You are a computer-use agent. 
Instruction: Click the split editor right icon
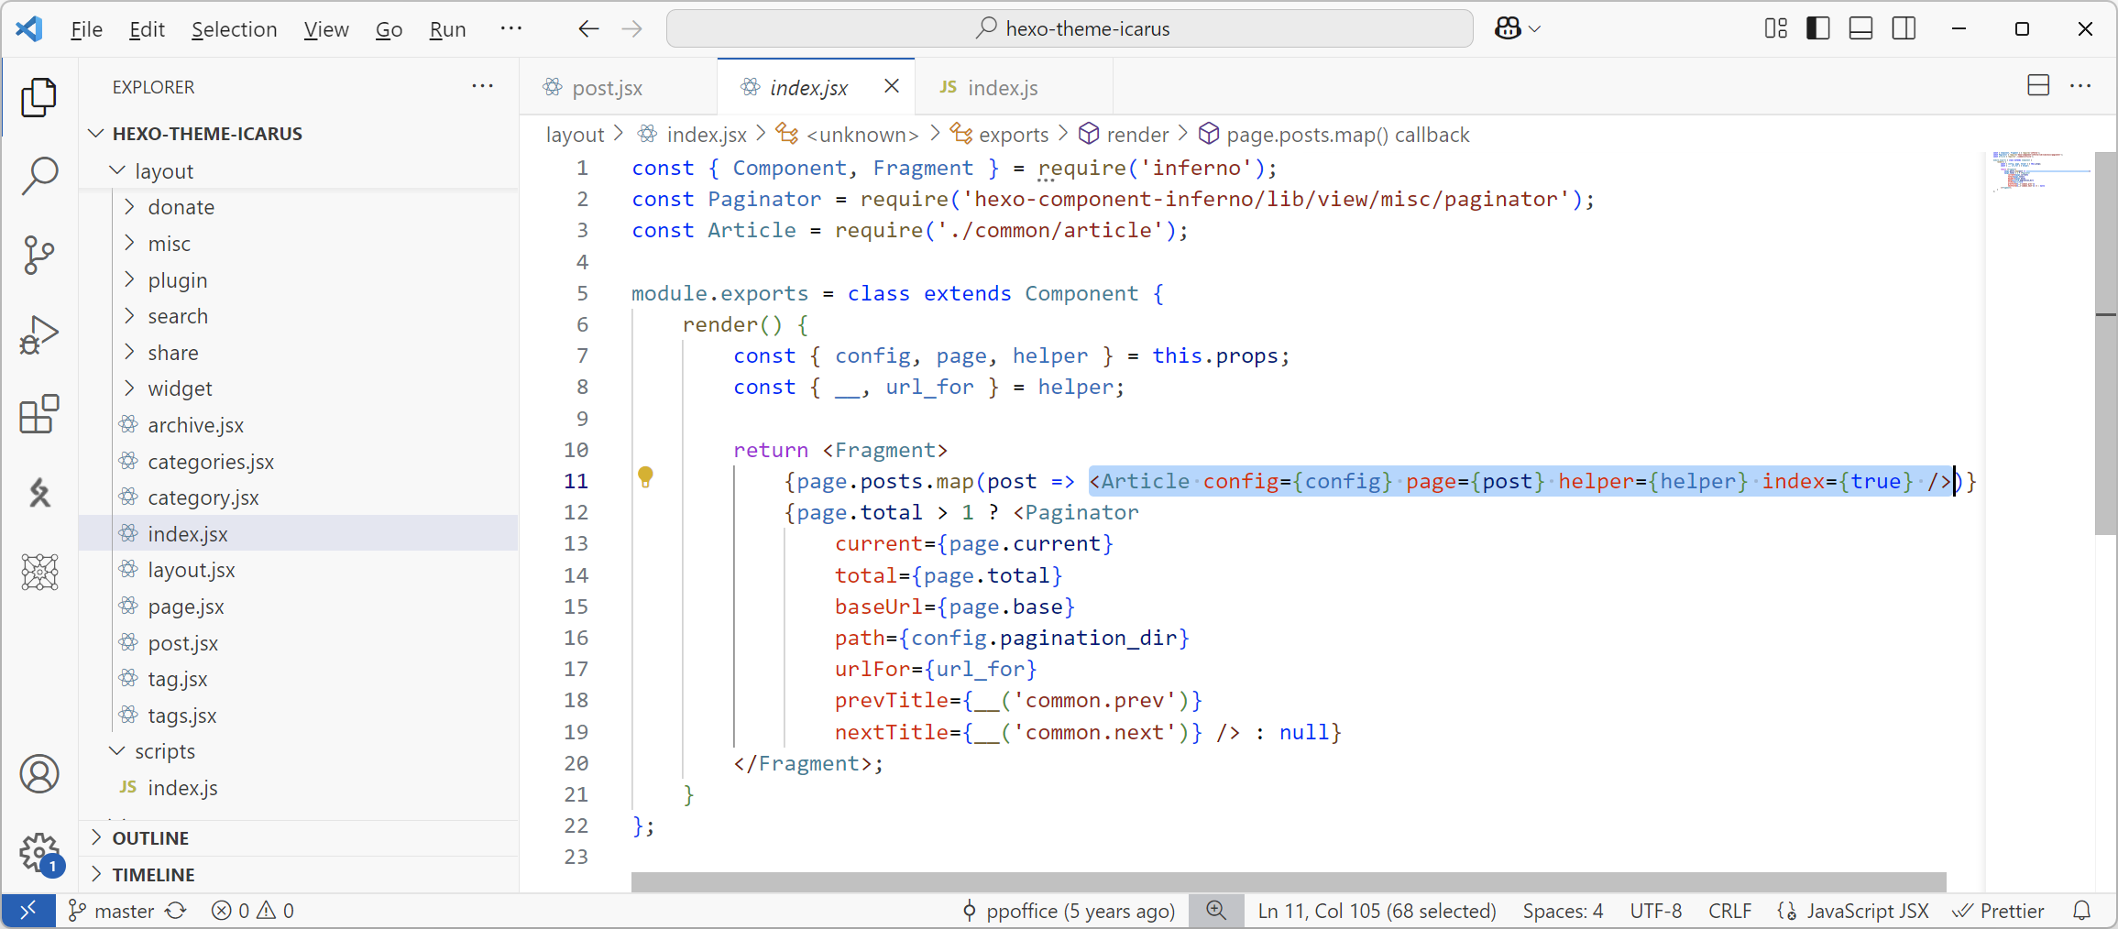pos(2037,86)
